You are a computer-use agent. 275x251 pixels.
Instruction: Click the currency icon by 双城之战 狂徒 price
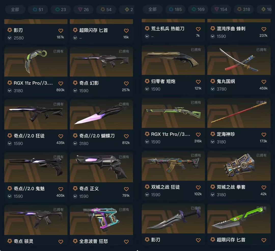tap(147, 195)
